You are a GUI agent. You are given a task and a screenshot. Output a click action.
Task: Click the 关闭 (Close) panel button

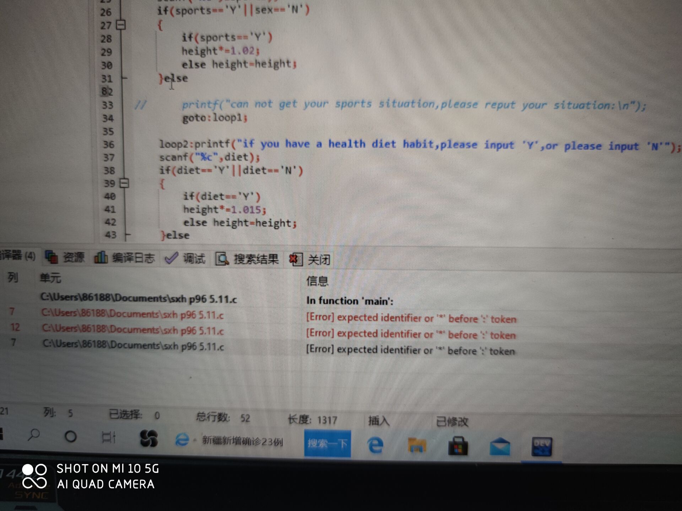tap(319, 260)
